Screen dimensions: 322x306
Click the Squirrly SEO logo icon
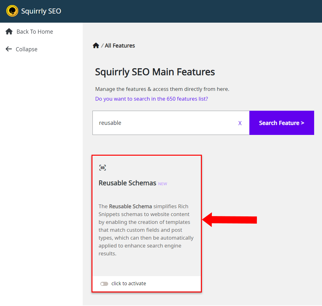pos(12,11)
